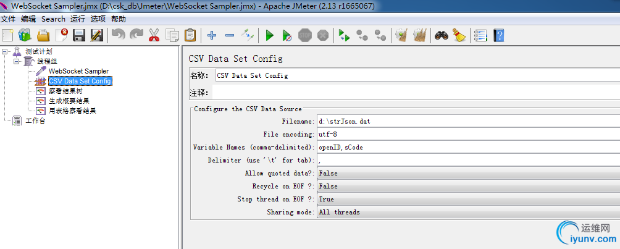Click the Shutdown X icon
This screenshot has width=620, height=249.
pos(323,35)
